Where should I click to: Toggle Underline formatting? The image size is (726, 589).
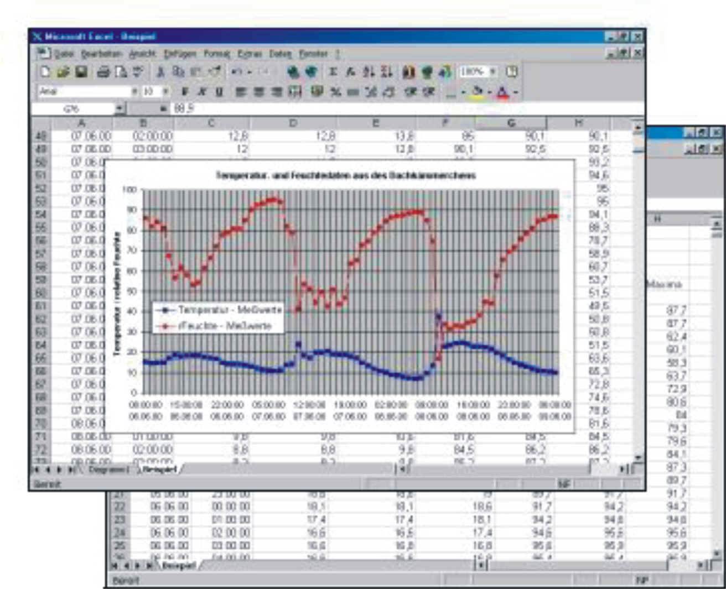(219, 92)
